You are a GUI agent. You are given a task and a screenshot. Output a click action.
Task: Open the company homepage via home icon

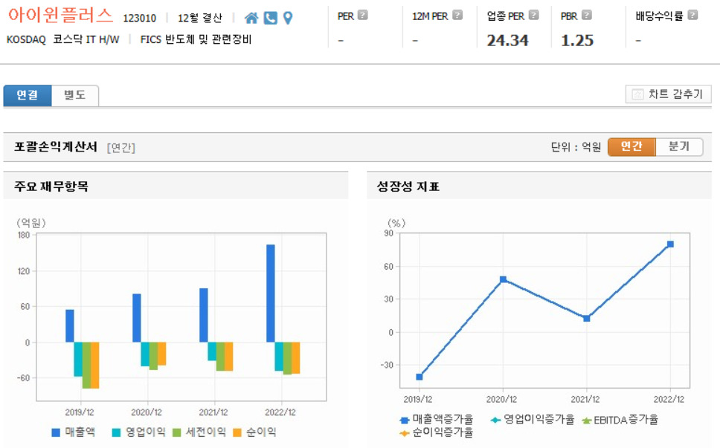252,18
